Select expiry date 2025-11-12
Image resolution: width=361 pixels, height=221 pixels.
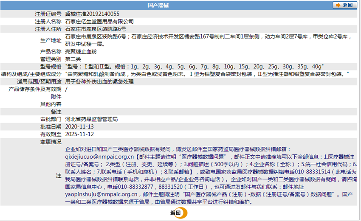[79, 134]
